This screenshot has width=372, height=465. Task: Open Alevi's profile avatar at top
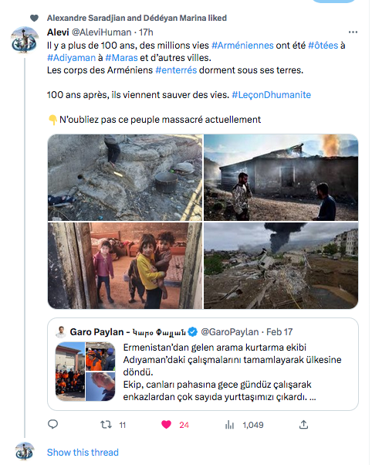tap(25, 40)
